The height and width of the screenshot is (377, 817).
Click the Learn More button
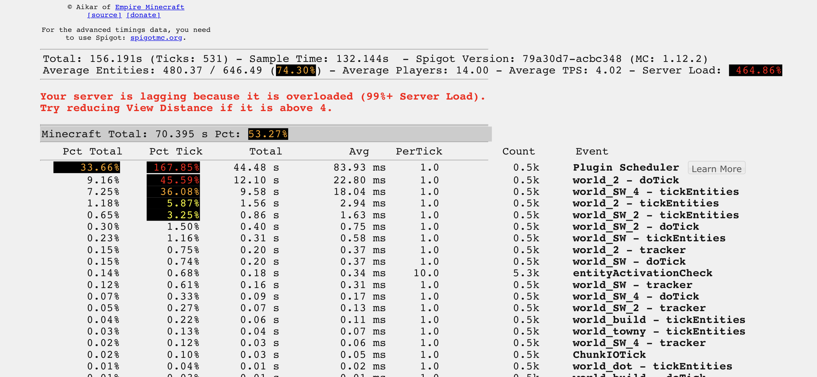716,168
